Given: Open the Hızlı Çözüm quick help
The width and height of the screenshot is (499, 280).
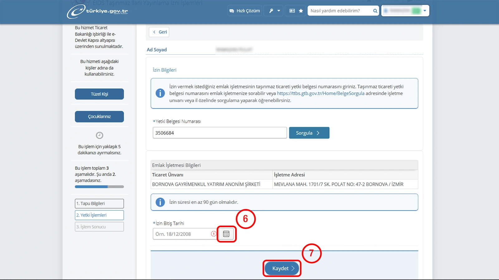Looking at the screenshot, I should (245, 11).
